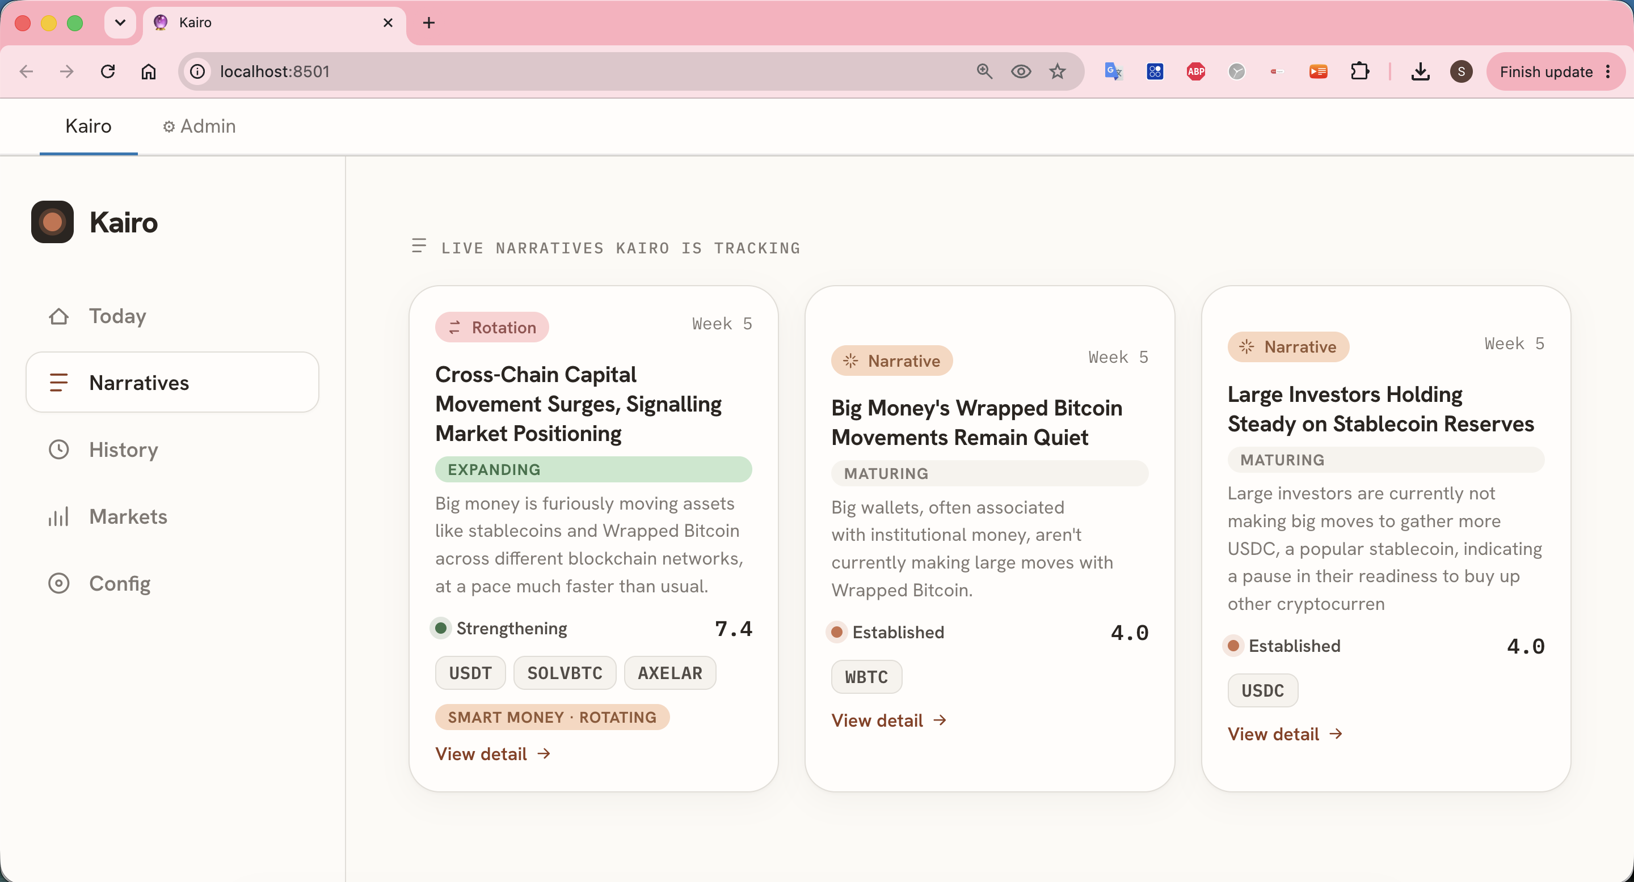Switch to the Admin tab
1634x882 pixels.
click(199, 126)
